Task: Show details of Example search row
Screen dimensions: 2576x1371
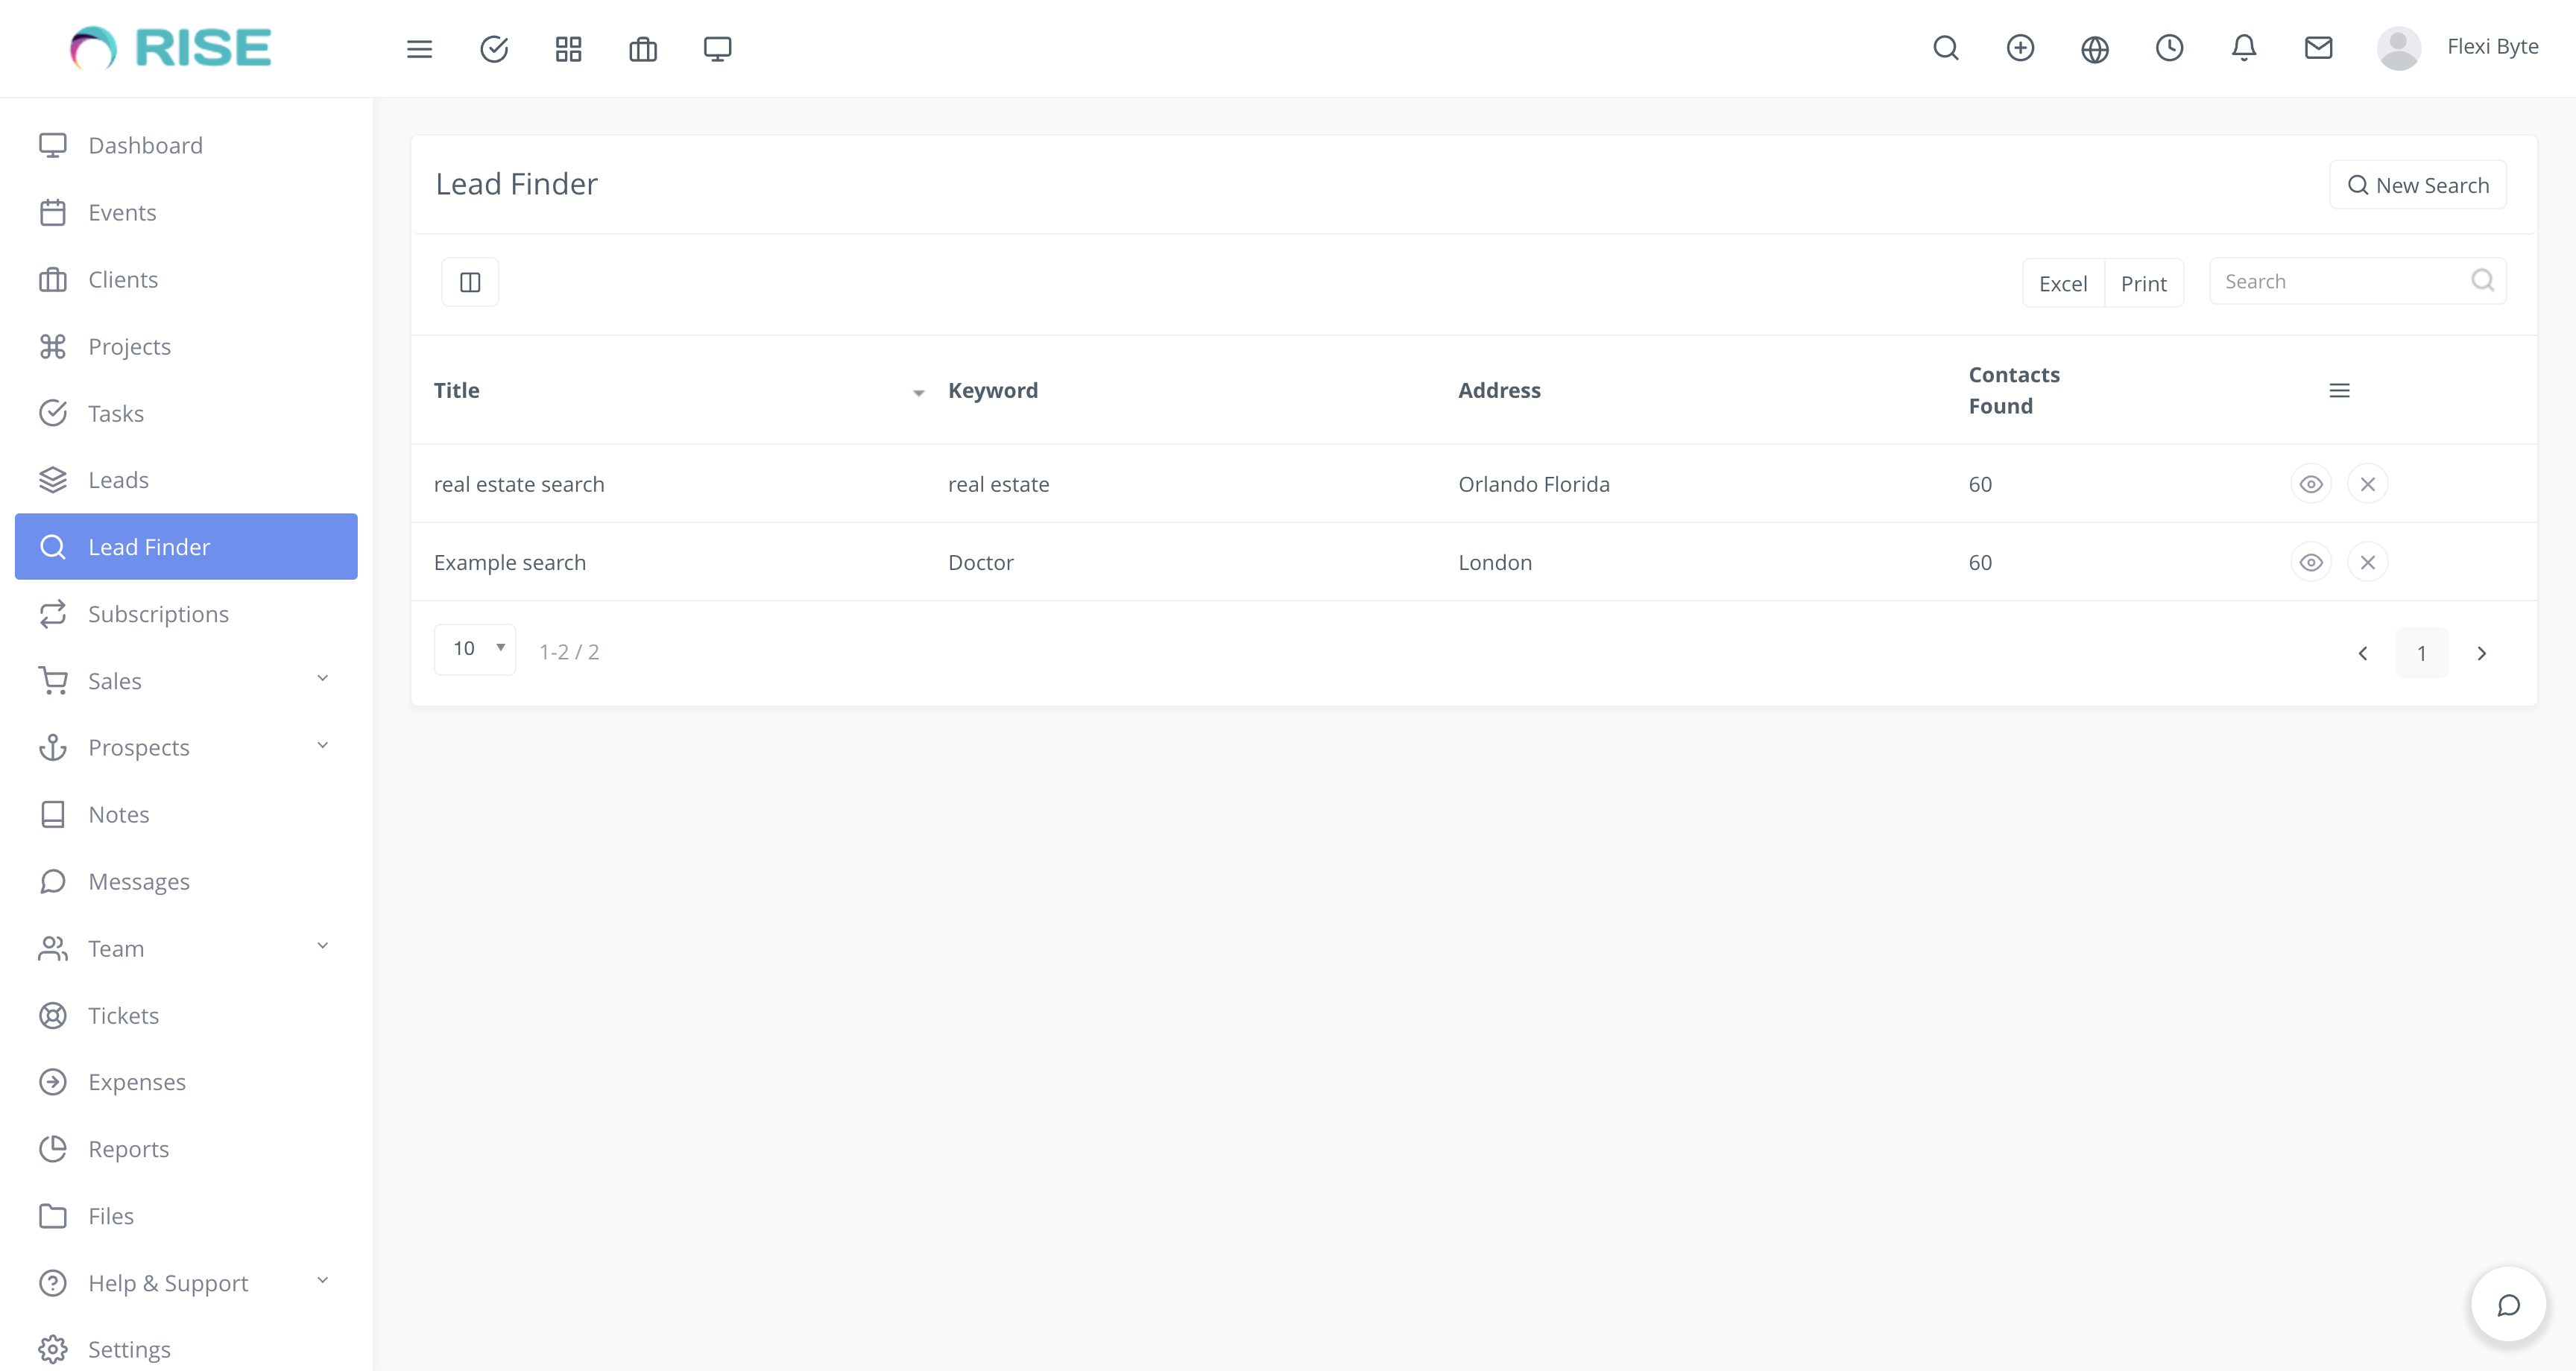Action: point(2311,562)
